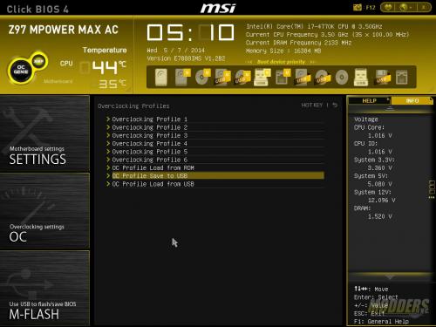Expand Overclocking Profile 2
The width and height of the screenshot is (436, 327).
pos(215,127)
